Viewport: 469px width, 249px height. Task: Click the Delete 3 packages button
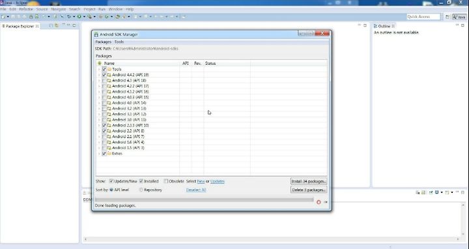coord(308,190)
